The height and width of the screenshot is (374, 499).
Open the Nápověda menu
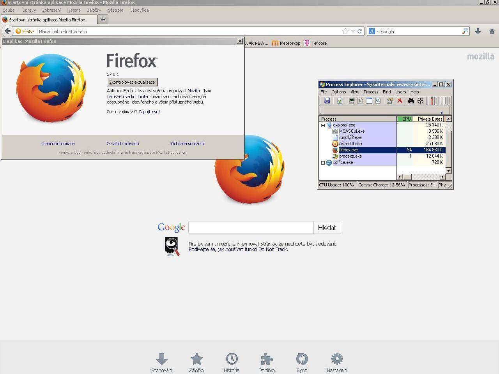point(139,10)
